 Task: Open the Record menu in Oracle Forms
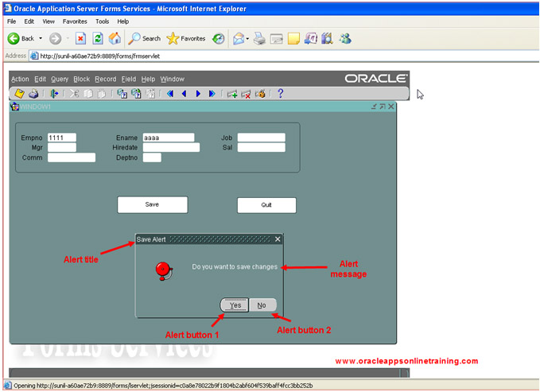[x=105, y=79]
